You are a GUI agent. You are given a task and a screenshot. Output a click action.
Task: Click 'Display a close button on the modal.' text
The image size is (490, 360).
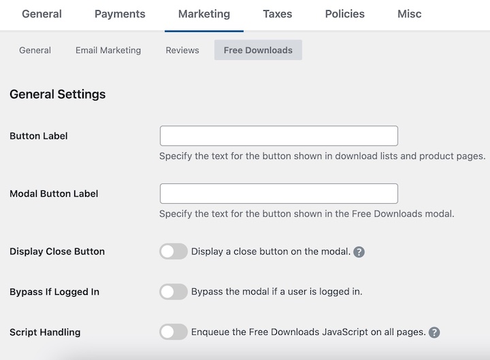tap(271, 251)
